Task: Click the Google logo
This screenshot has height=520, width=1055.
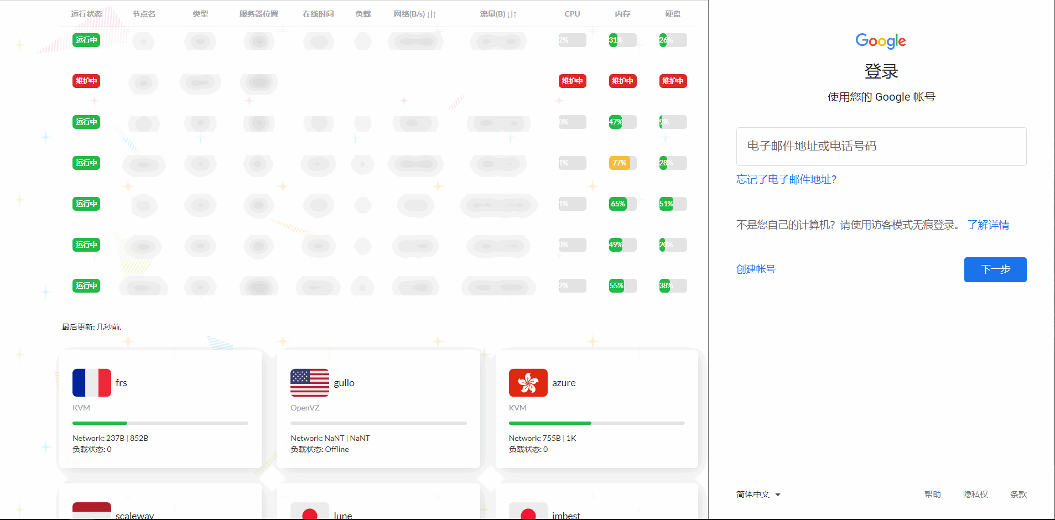Action: [881, 41]
